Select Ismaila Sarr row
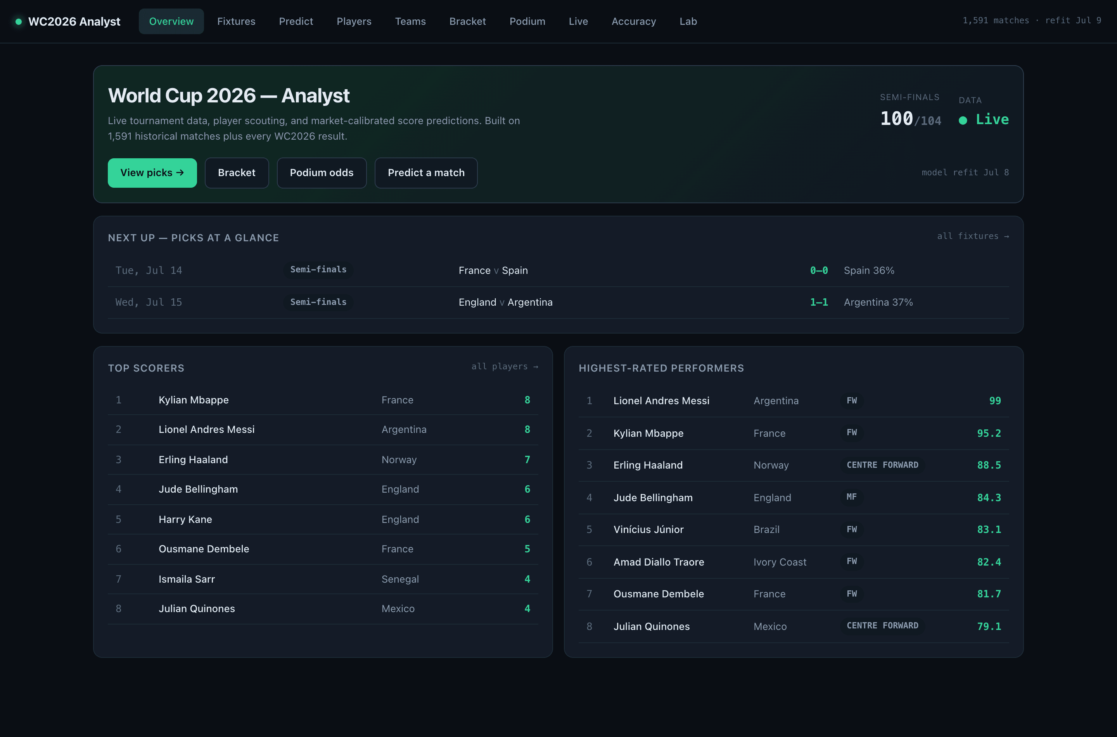The width and height of the screenshot is (1117, 737). coord(323,579)
